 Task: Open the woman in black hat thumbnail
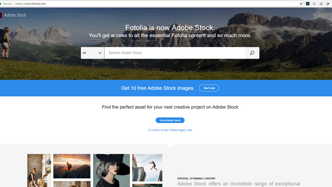pos(111,170)
